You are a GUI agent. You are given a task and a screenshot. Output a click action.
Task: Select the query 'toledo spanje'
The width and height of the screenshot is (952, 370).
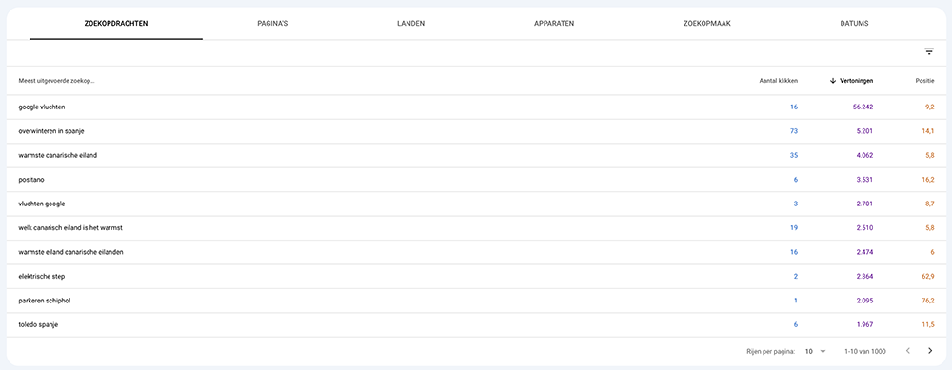click(38, 324)
